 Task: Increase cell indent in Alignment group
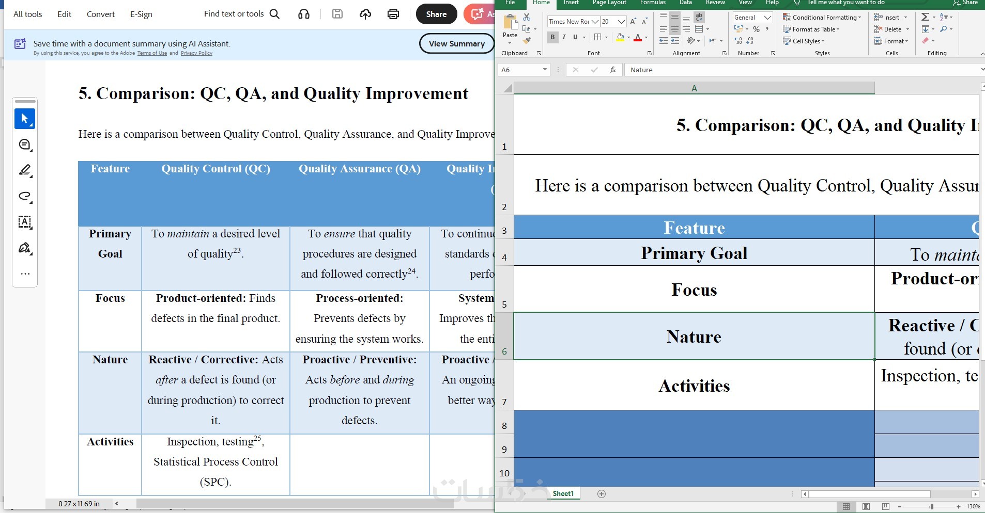(675, 41)
